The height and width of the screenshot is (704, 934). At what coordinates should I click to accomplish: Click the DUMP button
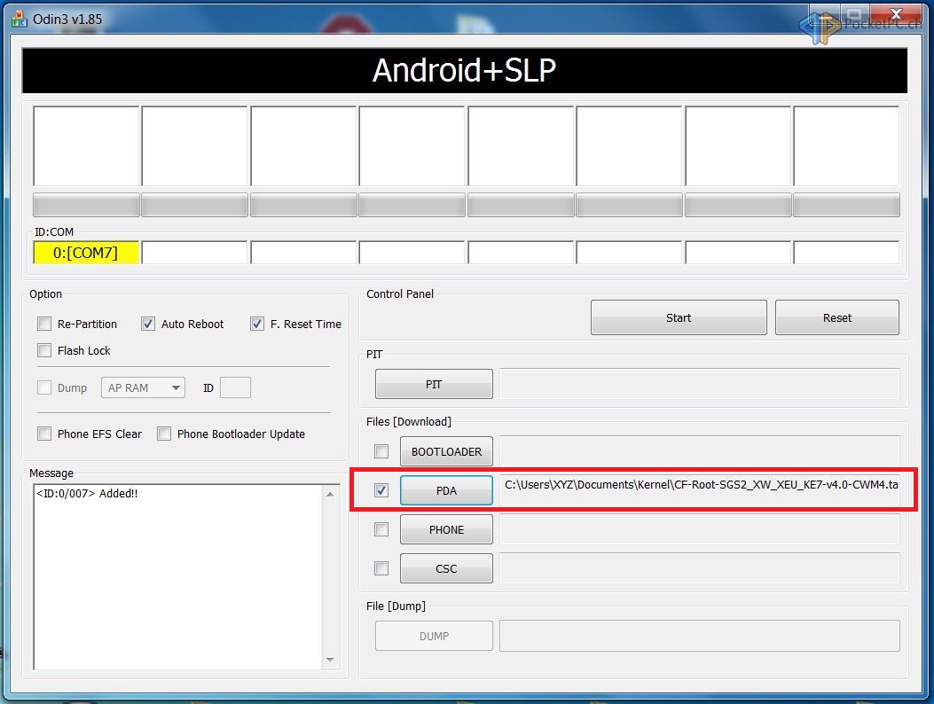pos(434,636)
